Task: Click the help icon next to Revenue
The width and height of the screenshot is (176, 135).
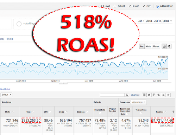Action: point(165,112)
